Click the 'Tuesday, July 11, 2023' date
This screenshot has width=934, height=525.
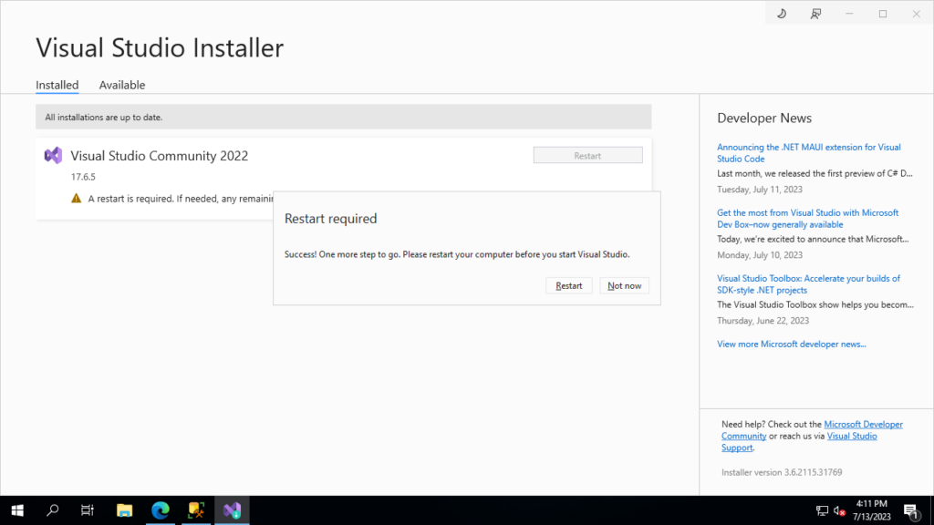click(760, 190)
